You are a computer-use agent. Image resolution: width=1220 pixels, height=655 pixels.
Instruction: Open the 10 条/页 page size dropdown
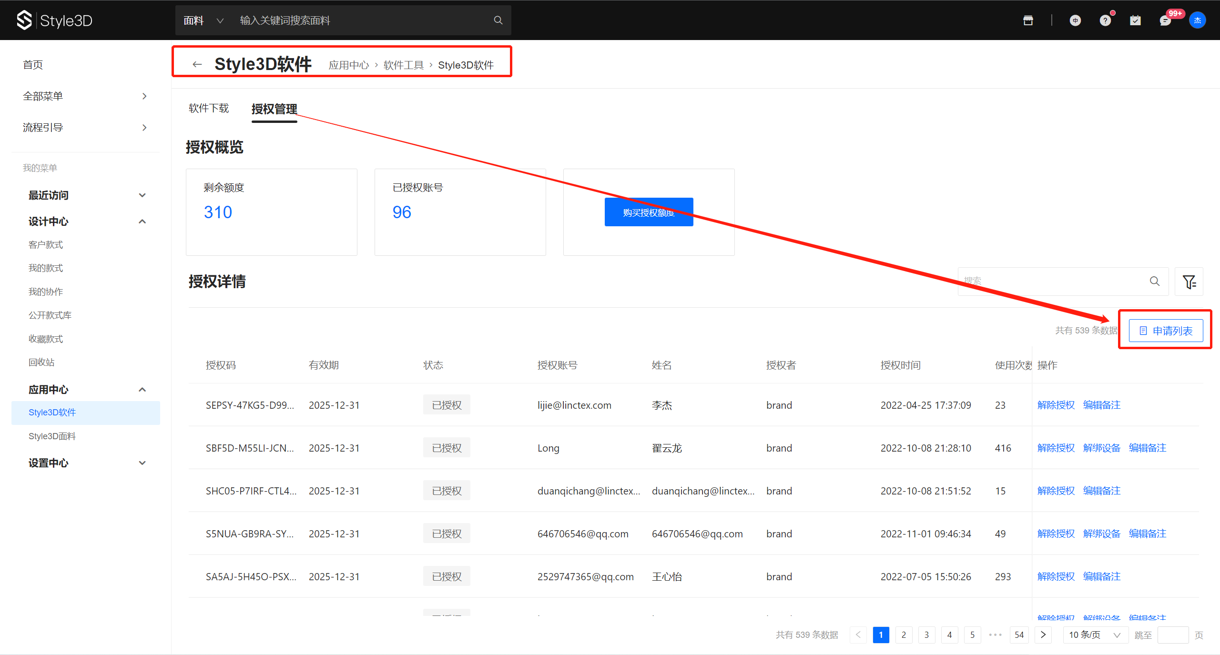1095,635
